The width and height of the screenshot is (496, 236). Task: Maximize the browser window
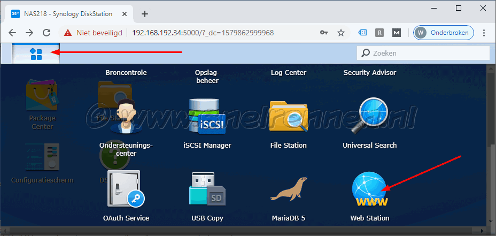pos(459,9)
